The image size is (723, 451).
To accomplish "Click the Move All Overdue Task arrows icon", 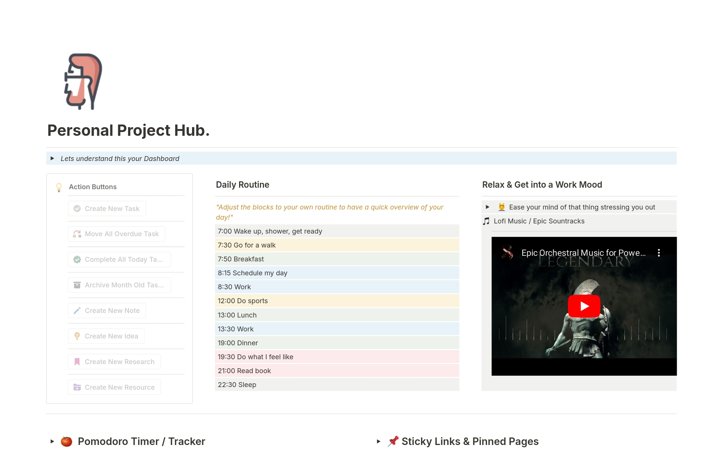I will click(x=77, y=234).
